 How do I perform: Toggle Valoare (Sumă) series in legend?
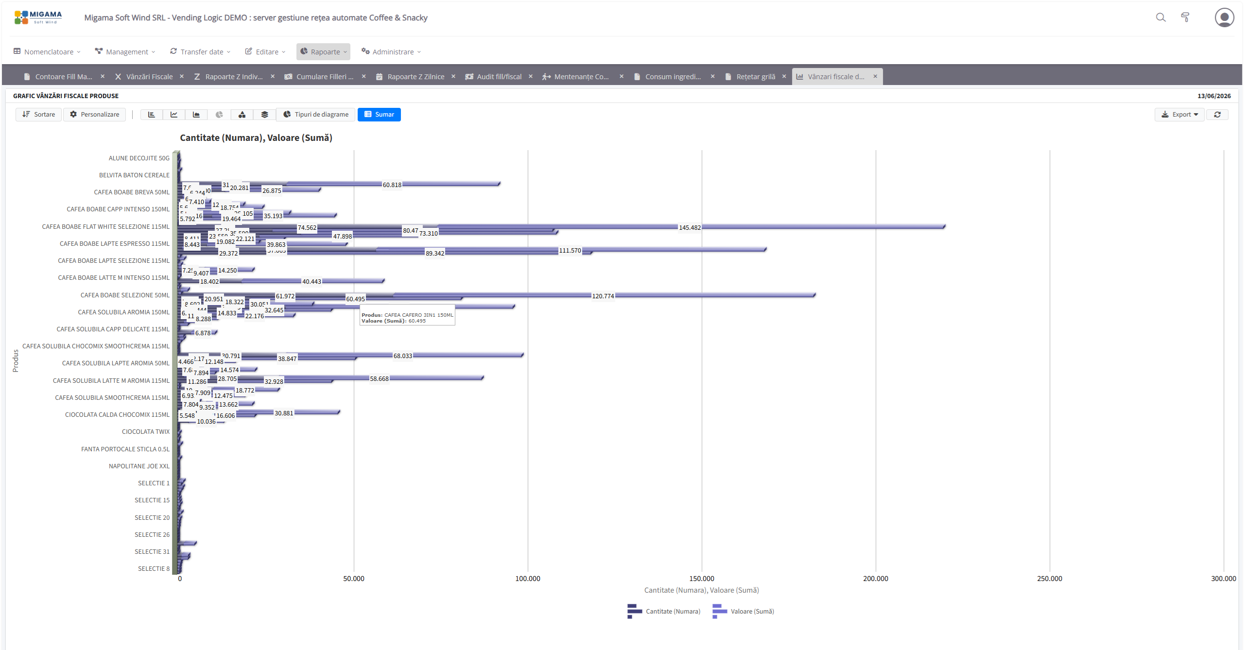[x=743, y=611]
